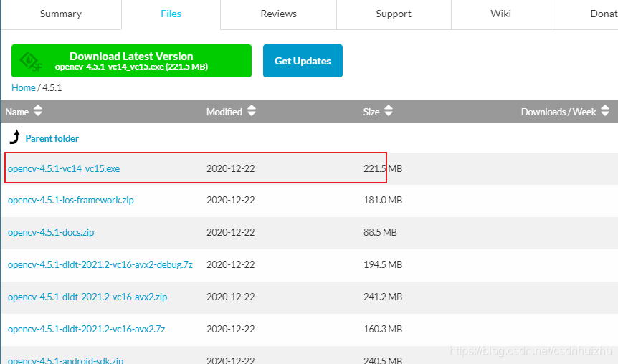The width and height of the screenshot is (618, 364).
Task: Open the Parent folder link
Action: (52, 139)
